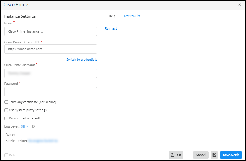The image size is (246, 161).
Task: Enable Trust any certificate checkbox
Action: coord(6,102)
